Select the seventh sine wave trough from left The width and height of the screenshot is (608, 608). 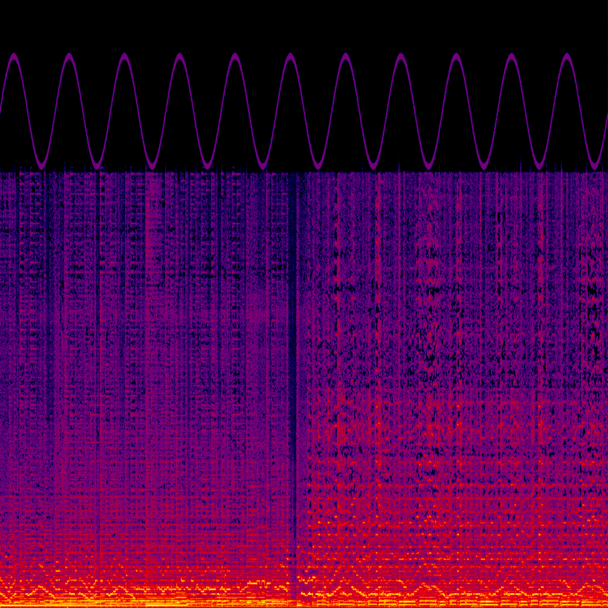tap(373, 166)
